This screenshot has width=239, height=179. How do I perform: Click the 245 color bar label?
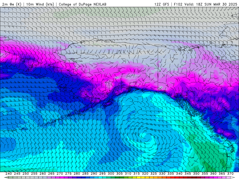point(17,174)
